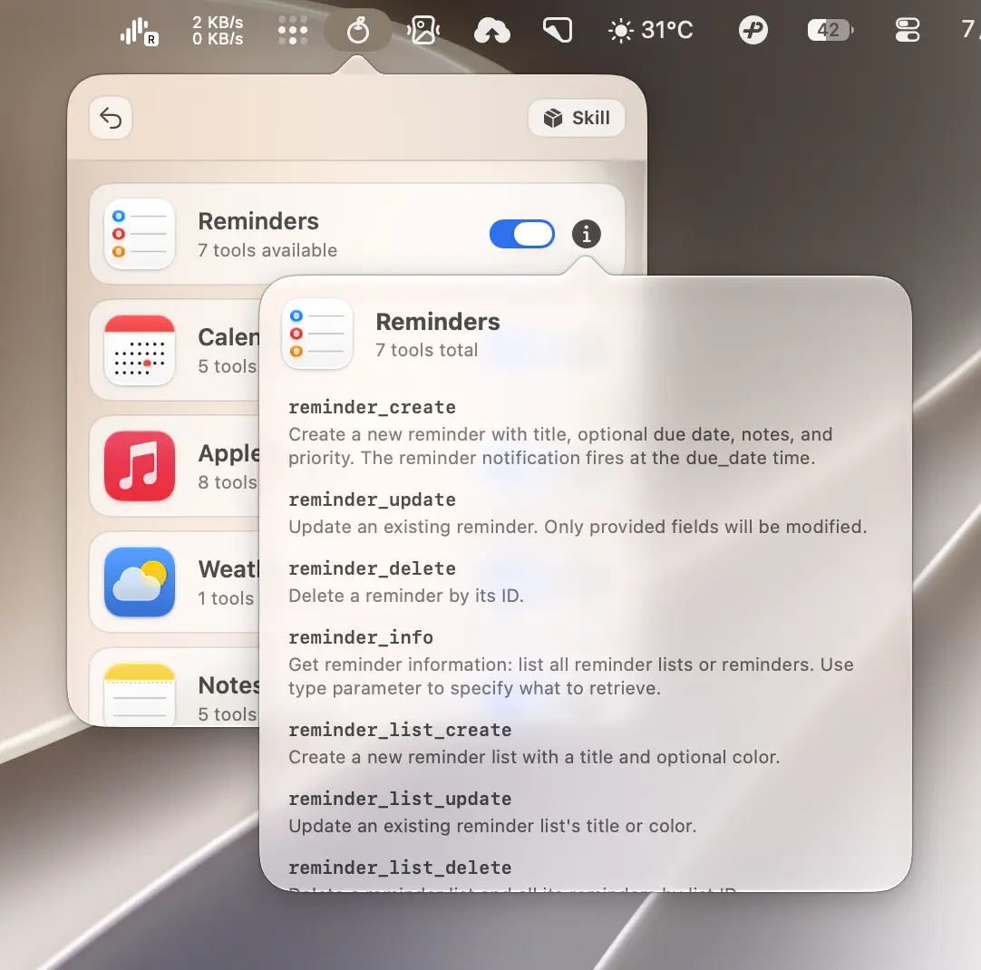
Task: Click the reminder_info tool name
Action: tap(361, 637)
